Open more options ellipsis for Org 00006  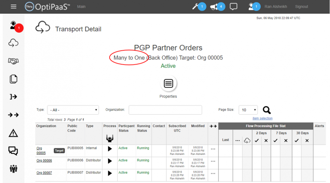213,161
